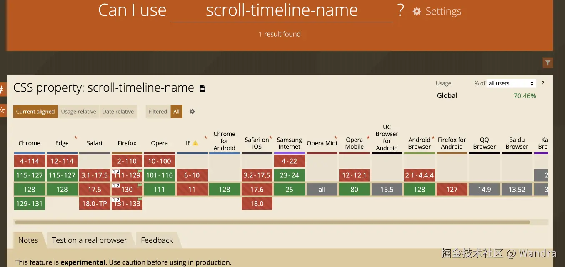The width and height of the screenshot is (565, 267).
Task: Star this feature using the star icon
Action: coord(2,110)
